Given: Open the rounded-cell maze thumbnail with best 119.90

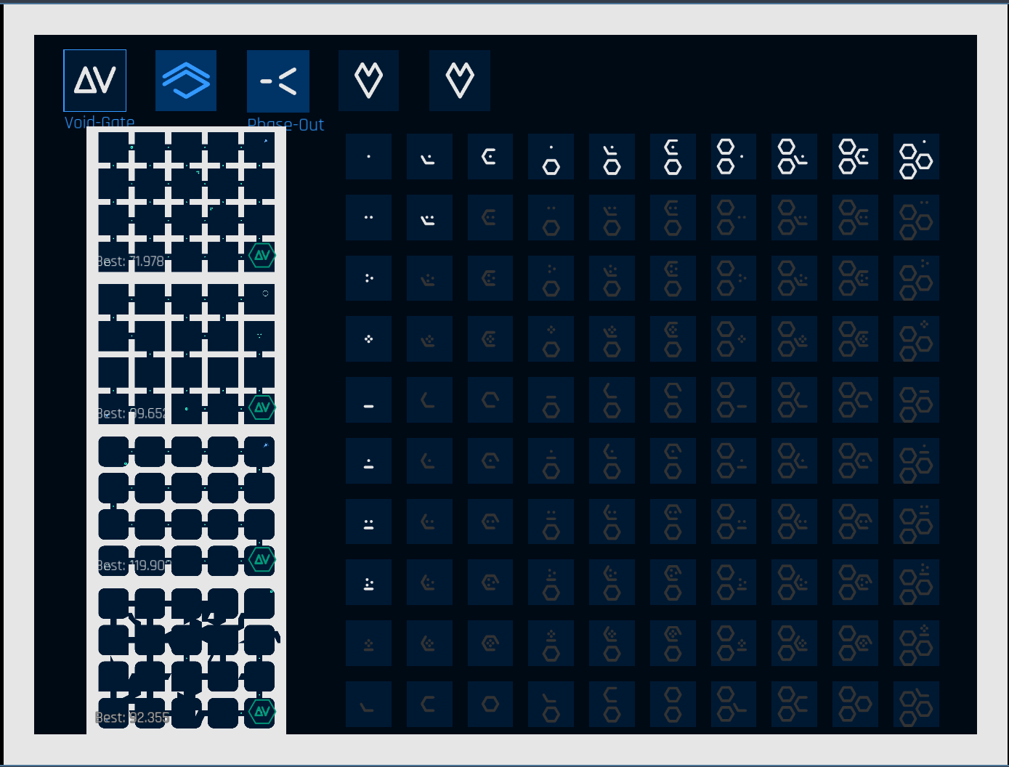Looking at the screenshot, I should click(x=187, y=506).
